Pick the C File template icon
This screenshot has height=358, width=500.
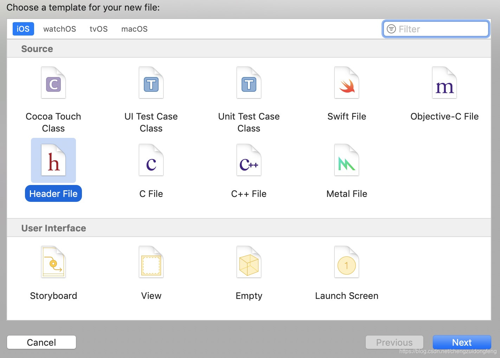[151, 160]
